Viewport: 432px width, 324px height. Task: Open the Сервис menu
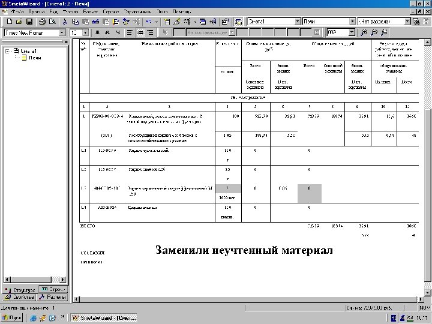[111, 12]
